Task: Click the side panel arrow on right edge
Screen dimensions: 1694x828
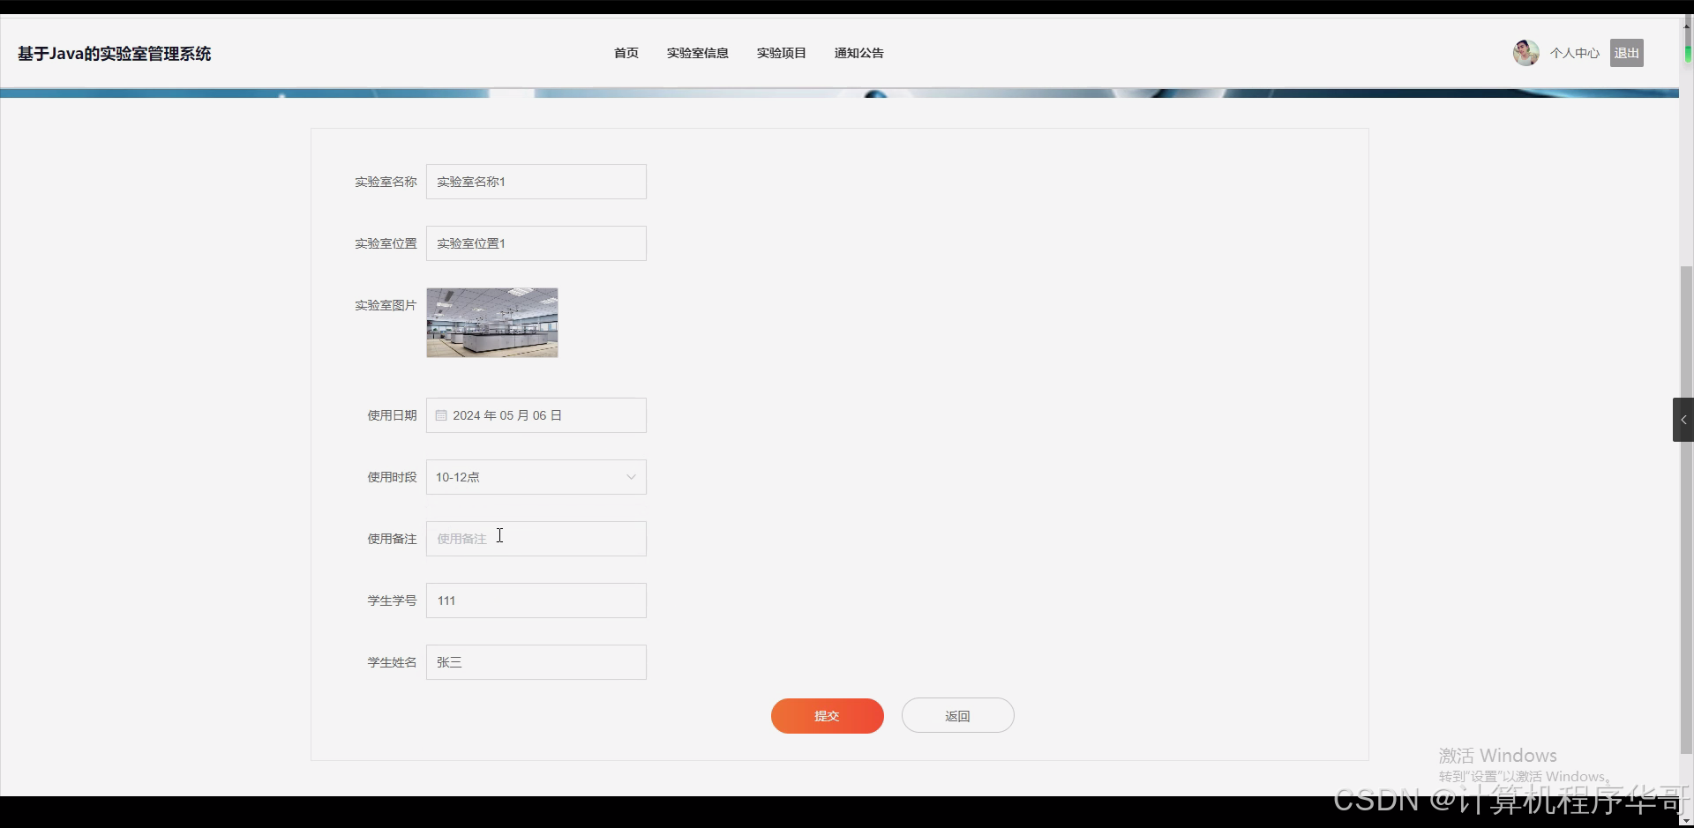Action: 1683,420
